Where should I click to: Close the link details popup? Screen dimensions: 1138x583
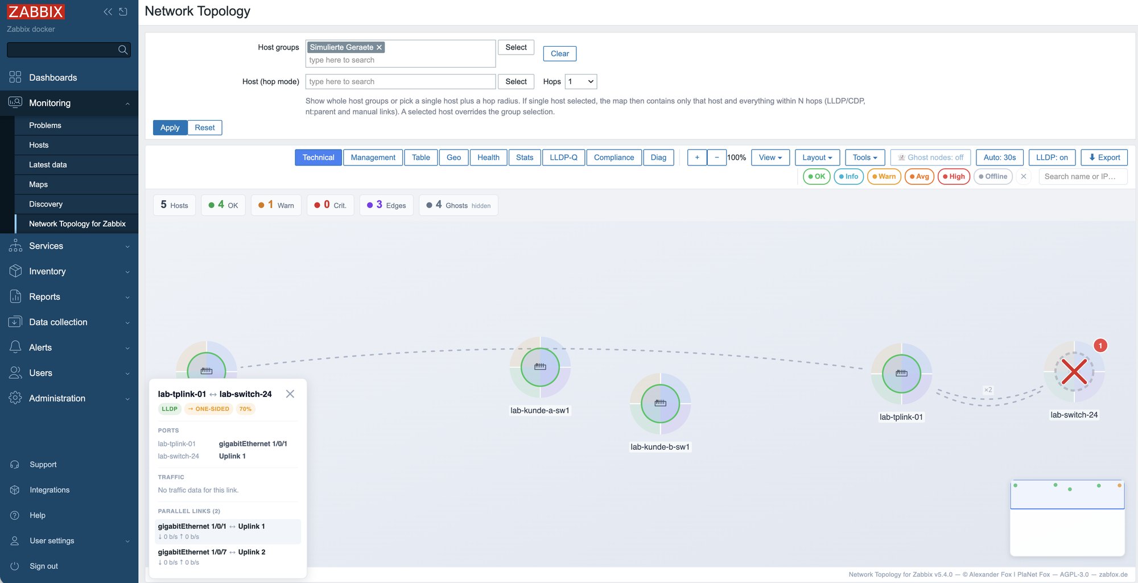(290, 394)
